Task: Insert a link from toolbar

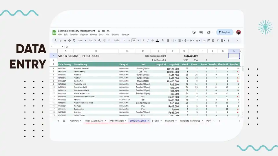Action: (204, 40)
